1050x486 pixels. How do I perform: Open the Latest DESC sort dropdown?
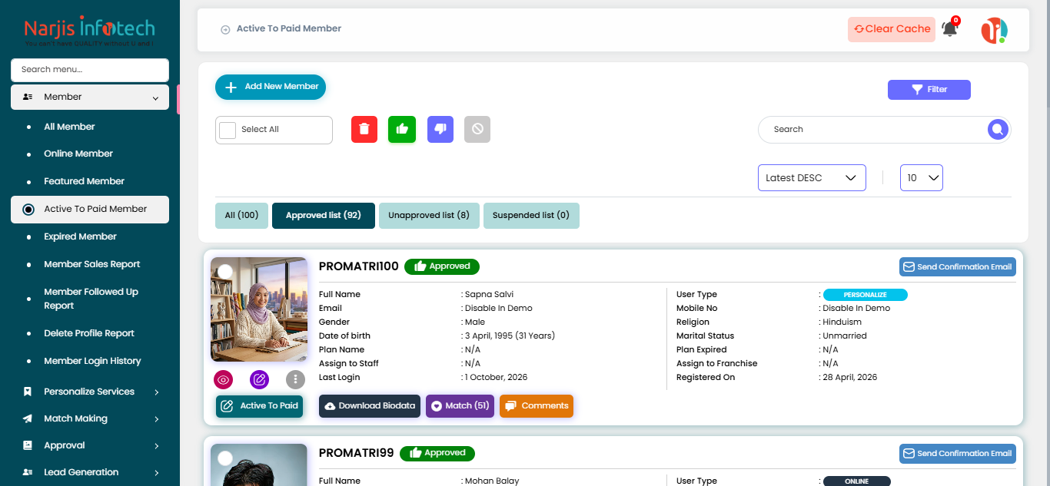(812, 178)
